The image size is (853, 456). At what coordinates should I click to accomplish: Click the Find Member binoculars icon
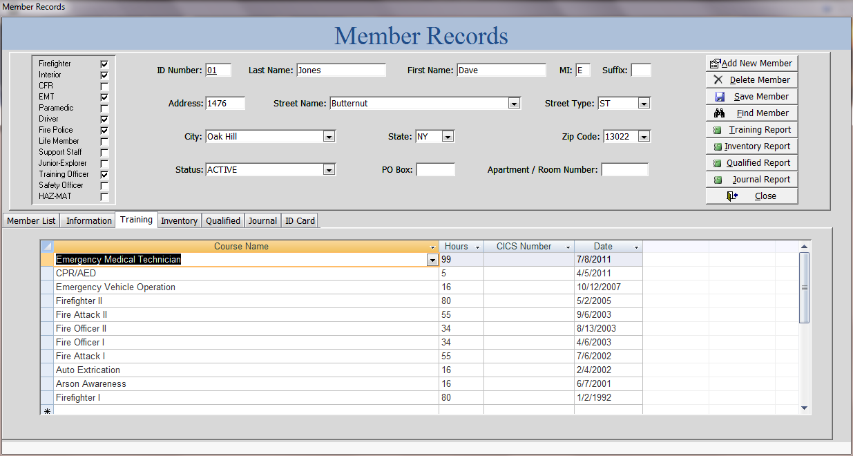(x=720, y=113)
